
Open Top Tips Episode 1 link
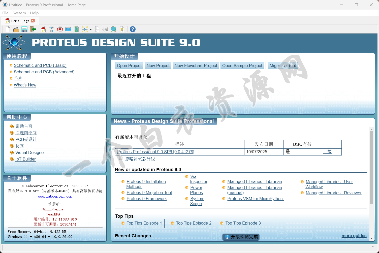[144, 223]
